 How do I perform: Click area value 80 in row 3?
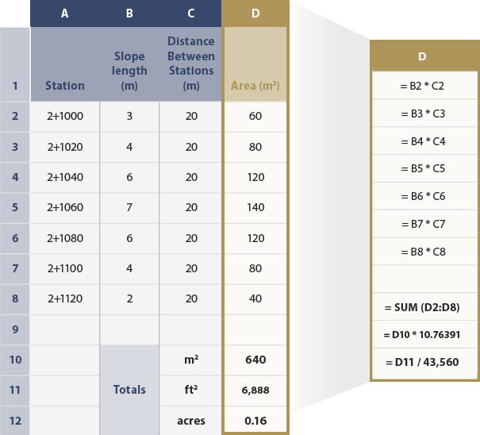coord(255,147)
